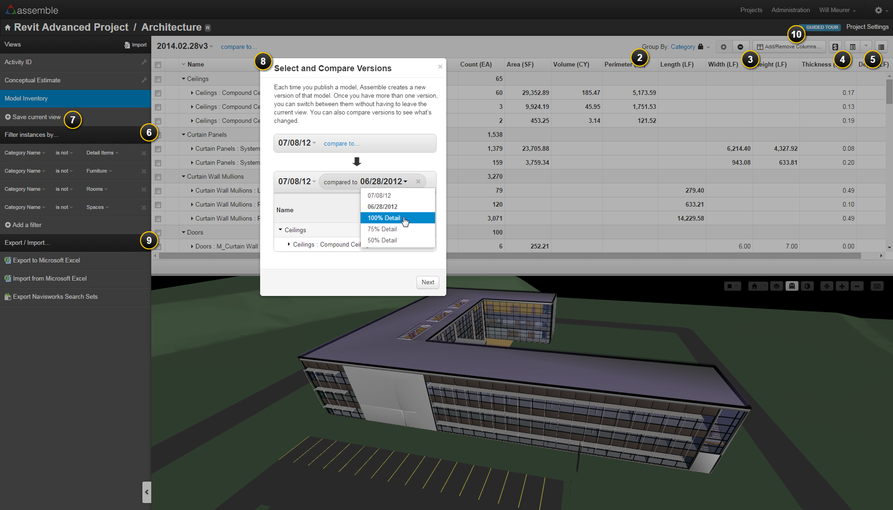This screenshot has width=893, height=510.
Task: Check the checkbox of the 9,924.19 area row
Action: 158,107
